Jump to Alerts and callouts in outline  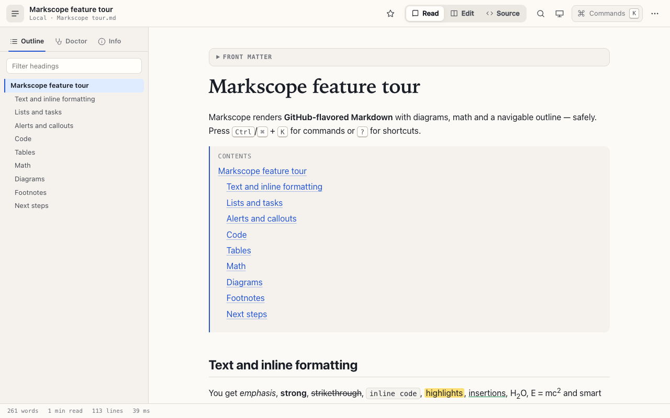click(x=74, y=126)
